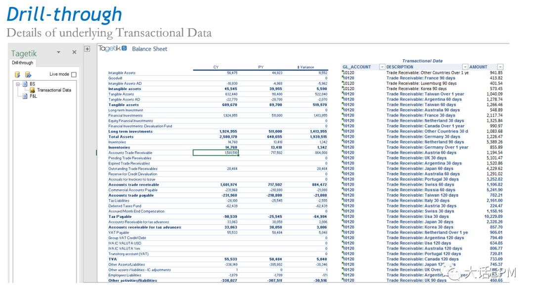Screen dimensions: 534x296
Task: Switch to the Drill-through tab
Action: 22,63
